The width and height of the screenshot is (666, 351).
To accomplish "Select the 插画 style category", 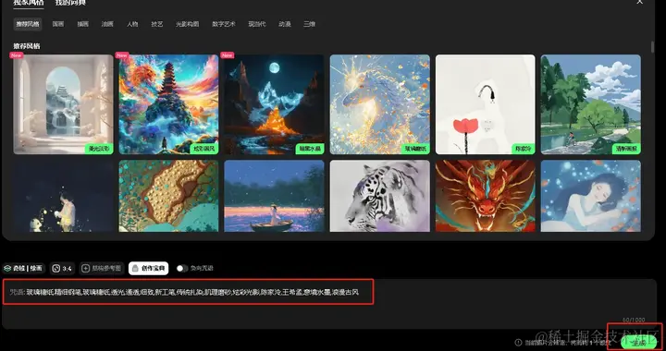I will 83,24.
